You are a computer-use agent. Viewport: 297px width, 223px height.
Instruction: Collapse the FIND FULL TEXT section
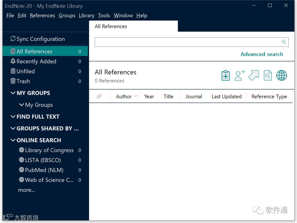coord(13,117)
